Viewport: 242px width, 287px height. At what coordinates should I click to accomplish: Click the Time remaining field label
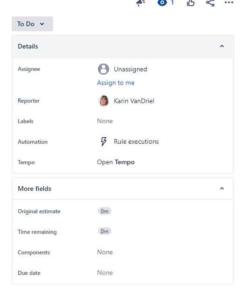point(37,232)
